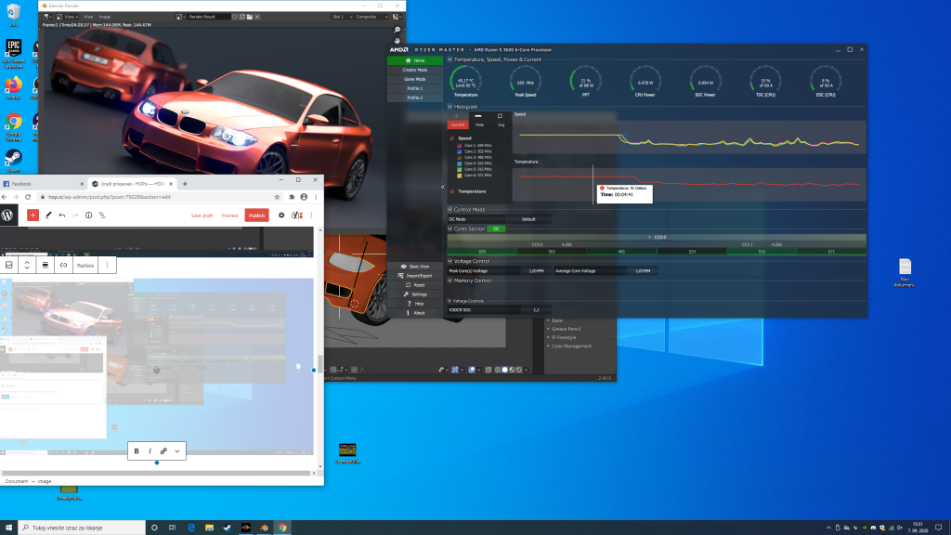
Task: Click Reset in Ryzen Master sidebar
Action: pyautogui.click(x=415, y=285)
